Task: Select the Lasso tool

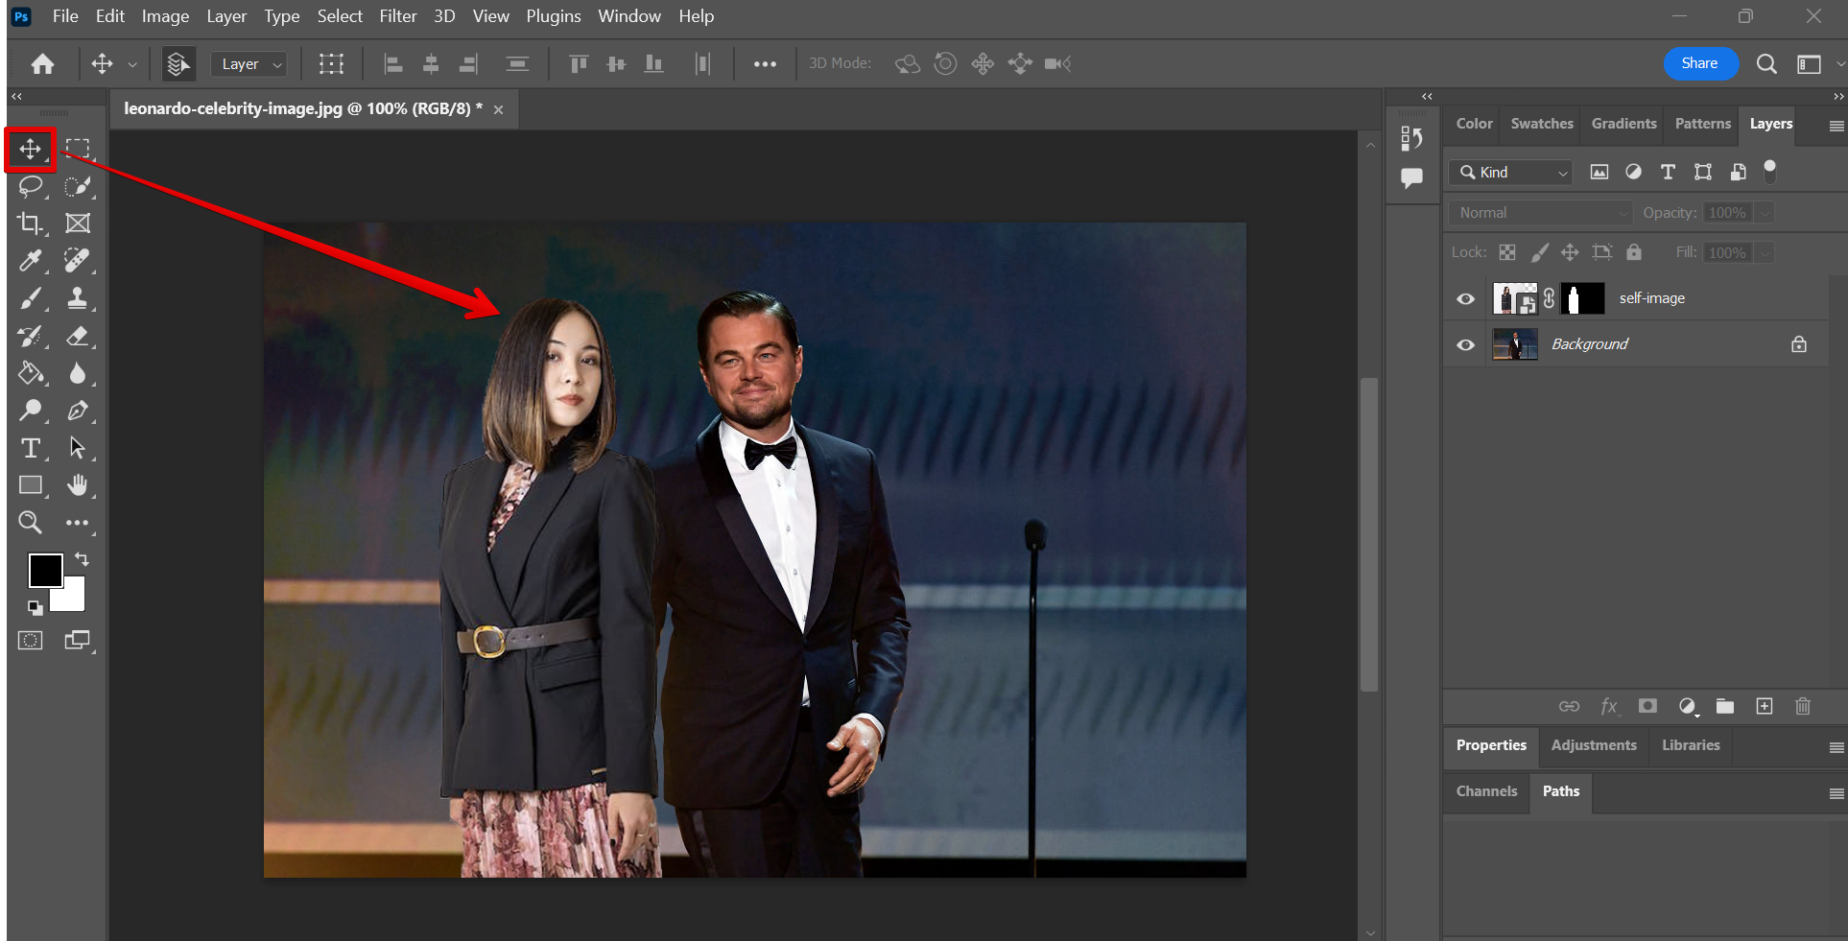Action: tap(31, 186)
